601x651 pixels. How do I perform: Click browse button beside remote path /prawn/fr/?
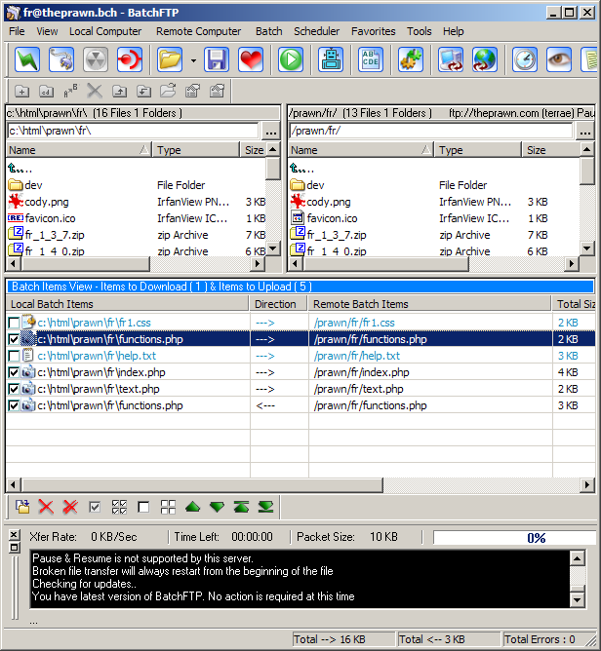pos(584,131)
